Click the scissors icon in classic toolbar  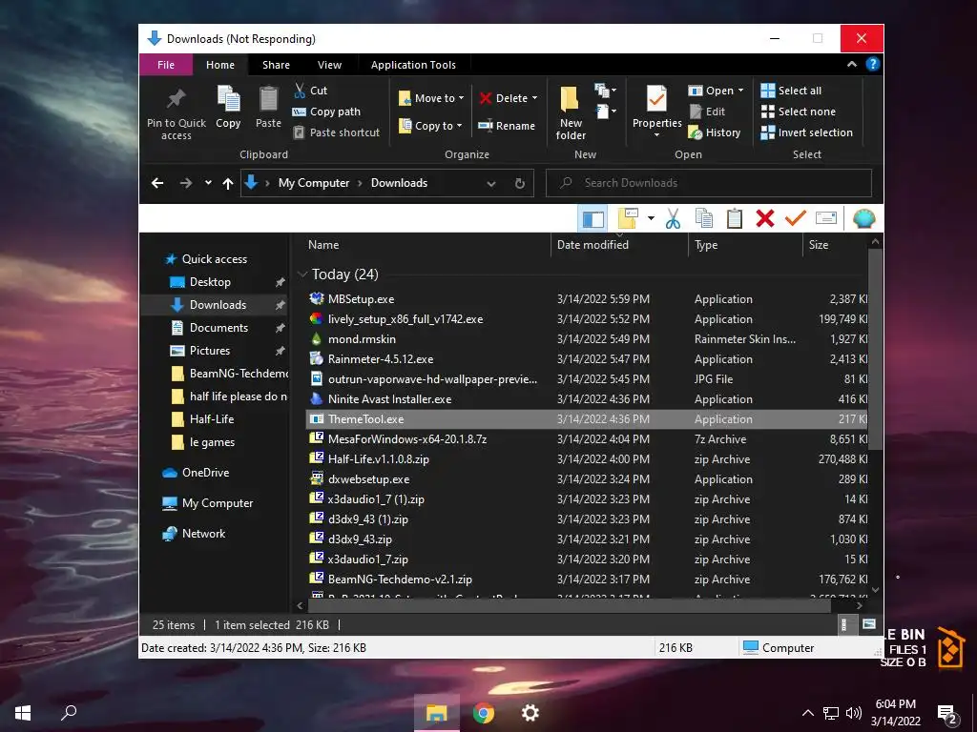[x=673, y=218]
